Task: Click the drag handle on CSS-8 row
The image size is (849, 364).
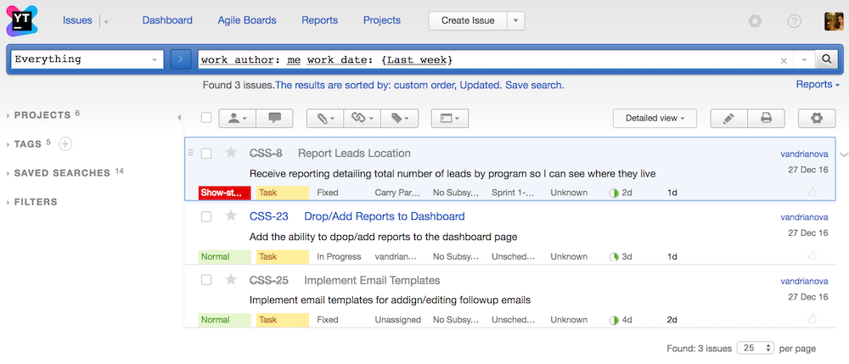Action: (x=190, y=153)
